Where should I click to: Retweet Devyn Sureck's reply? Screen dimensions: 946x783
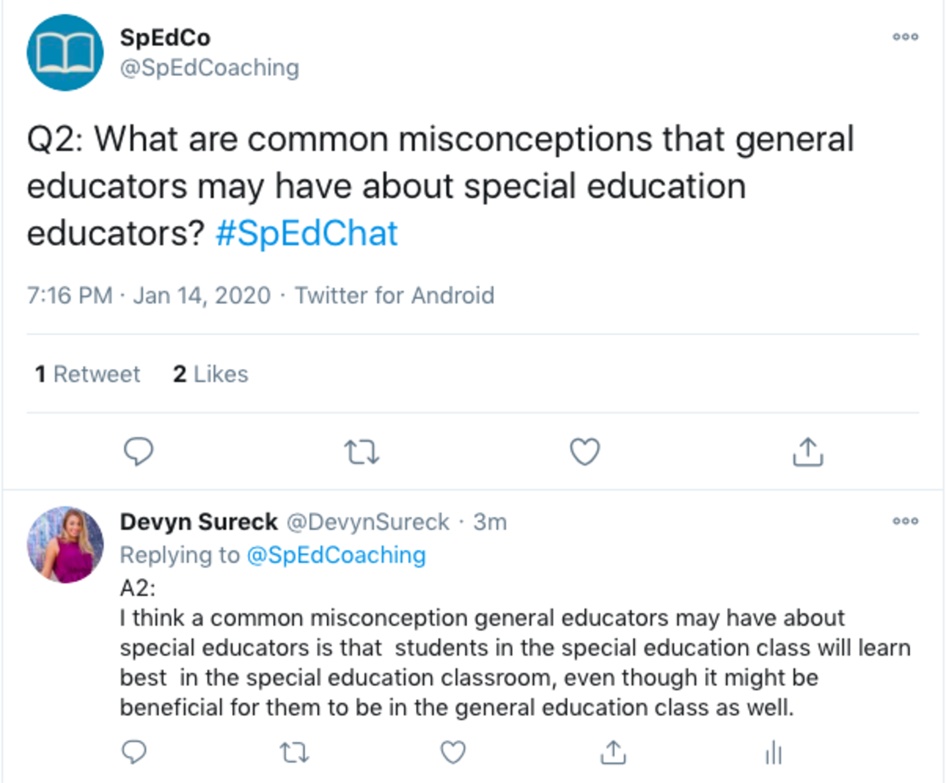click(x=295, y=752)
